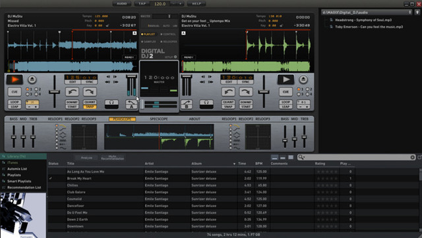Choose PLAYLIST mode in center panel
The height and width of the screenshot is (238, 422).
click(148, 34)
